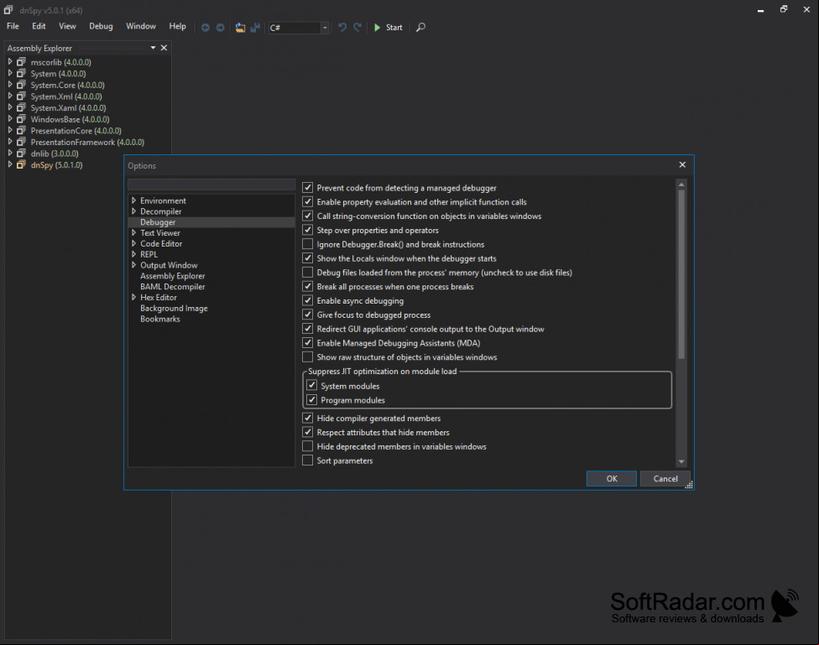Expand the Text Viewer options node
The height and width of the screenshot is (645, 819).
pos(133,232)
